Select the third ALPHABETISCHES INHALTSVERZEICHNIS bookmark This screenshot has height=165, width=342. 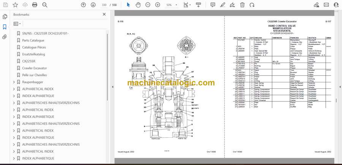(51, 145)
